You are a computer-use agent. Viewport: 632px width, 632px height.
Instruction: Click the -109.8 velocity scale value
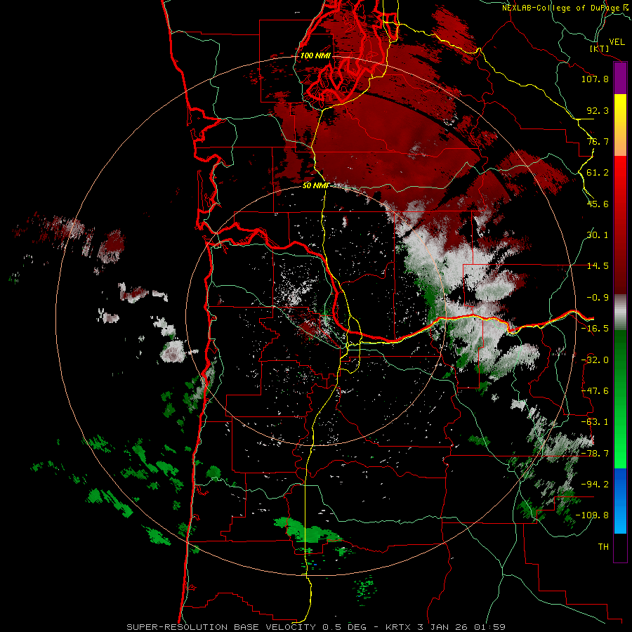click(592, 515)
